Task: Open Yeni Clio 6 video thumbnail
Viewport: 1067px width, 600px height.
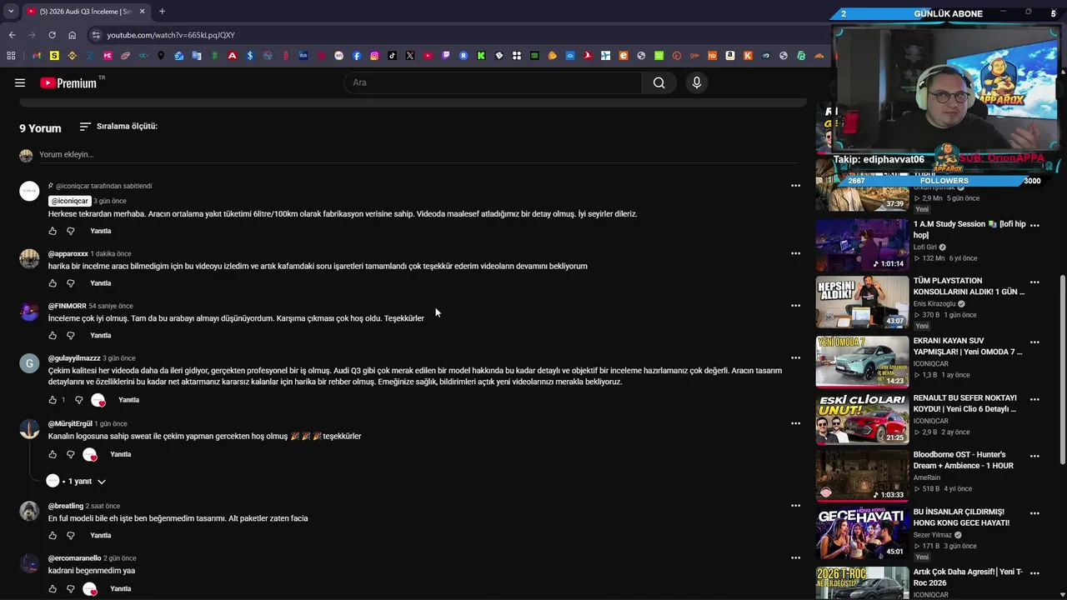Action: (x=862, y=418)
